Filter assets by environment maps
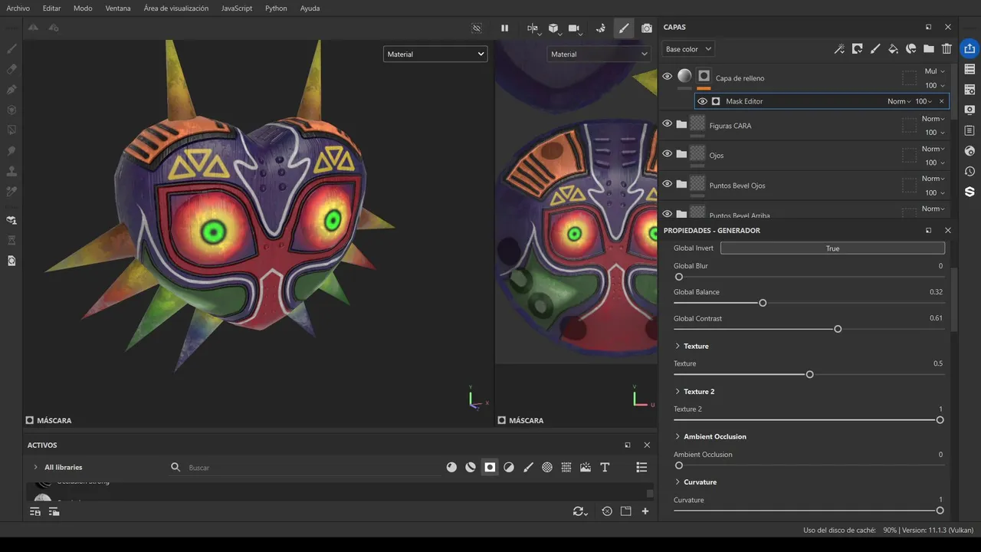The image size is (981, 552). 586,468
